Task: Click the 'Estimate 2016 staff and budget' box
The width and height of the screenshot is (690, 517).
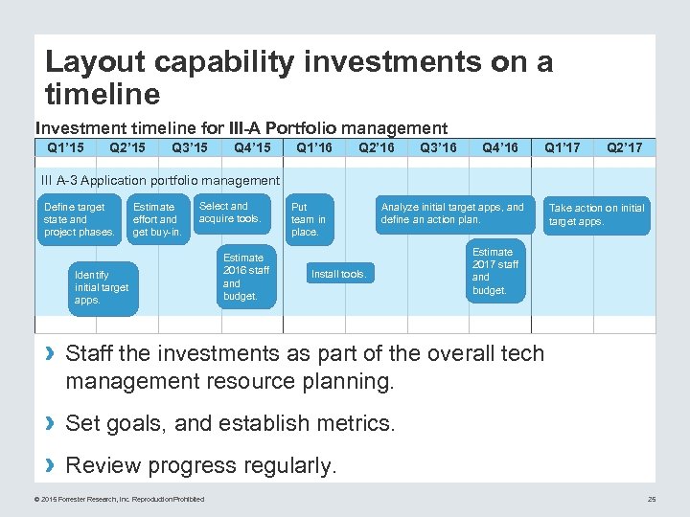Action: 248,278
